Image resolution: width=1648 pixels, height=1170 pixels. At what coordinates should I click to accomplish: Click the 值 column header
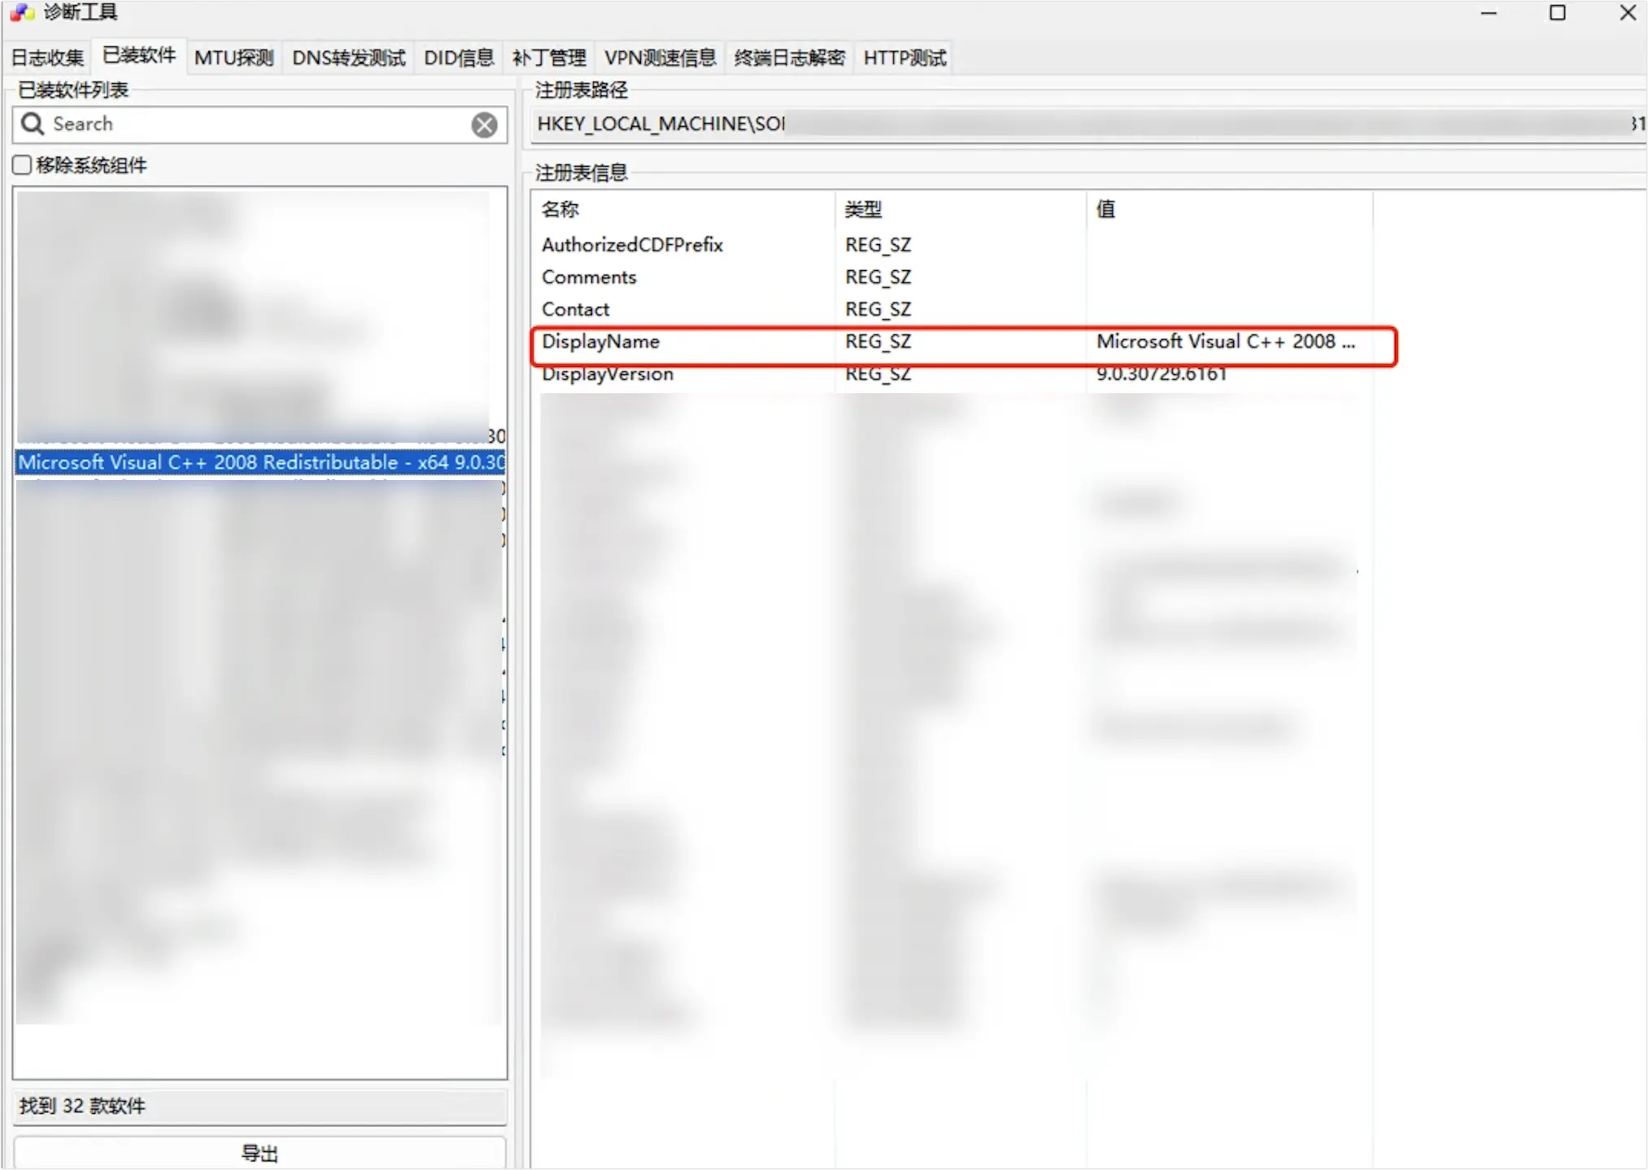(1229, 209)
